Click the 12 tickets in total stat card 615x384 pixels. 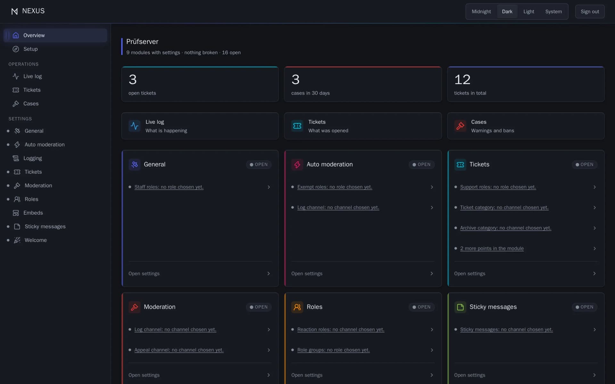click(526, 84)
